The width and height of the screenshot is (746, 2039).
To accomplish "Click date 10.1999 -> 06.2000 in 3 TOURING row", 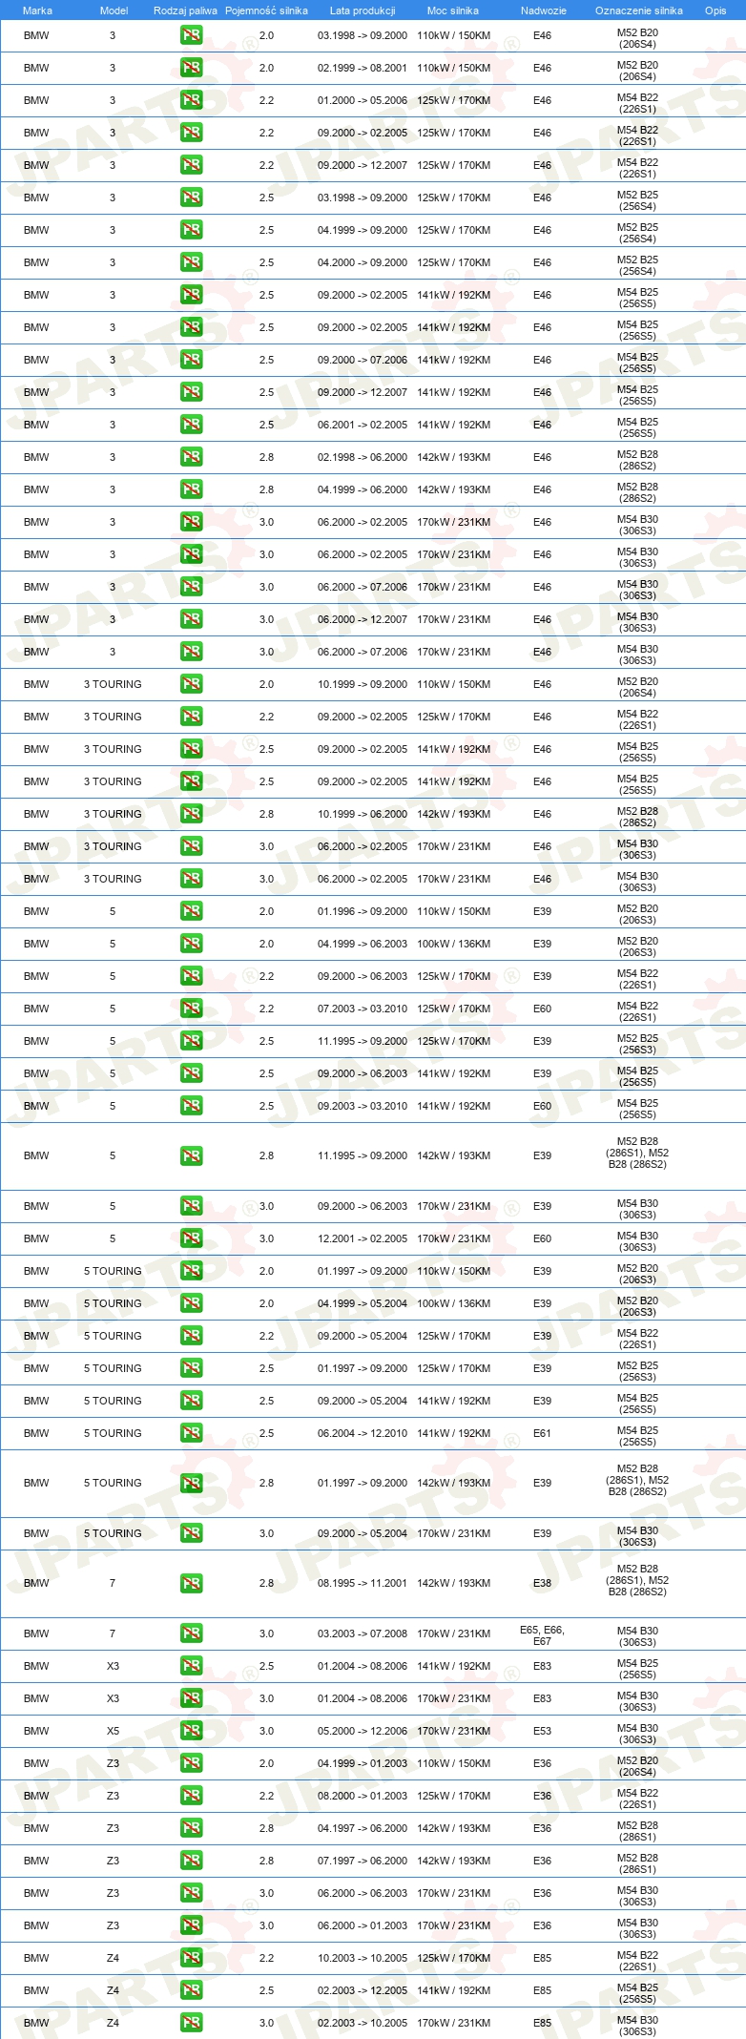I will 363,814.
